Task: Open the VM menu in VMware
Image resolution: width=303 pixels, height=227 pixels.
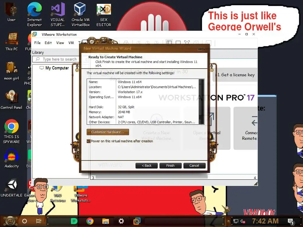Action: 71,43
